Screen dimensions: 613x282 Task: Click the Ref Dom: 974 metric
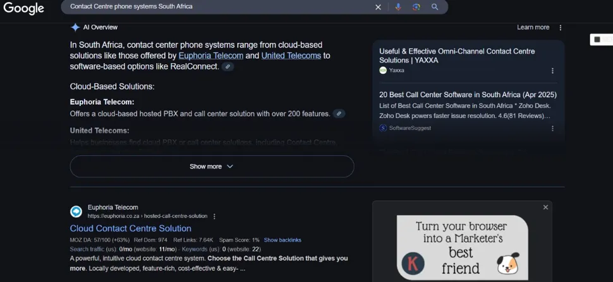pos(150,240)
